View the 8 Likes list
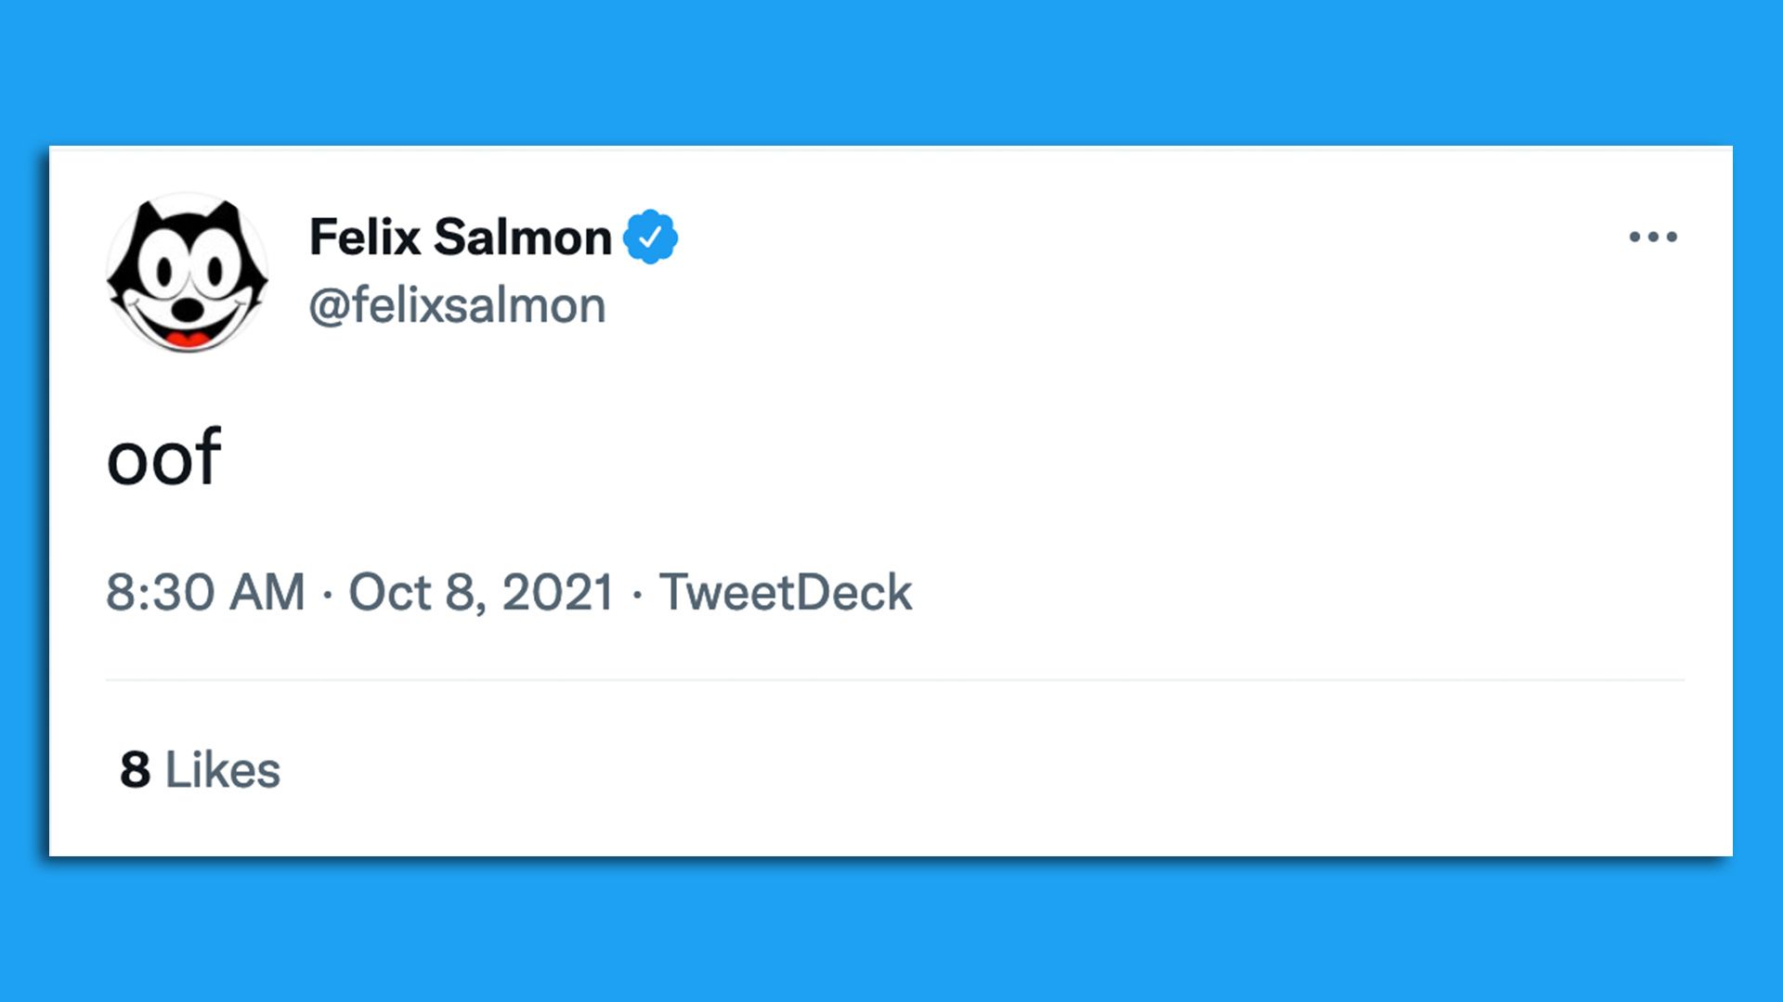Image resolution: width=1783 pixels, height=1002 pixels. (x=200, y=770)
